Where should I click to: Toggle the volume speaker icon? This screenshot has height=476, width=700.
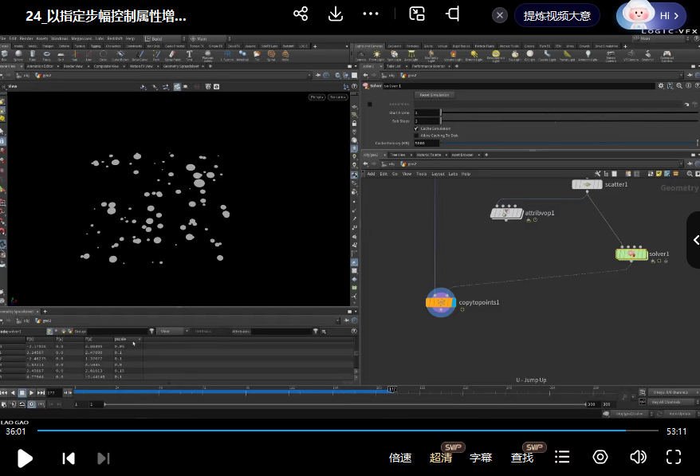coord(638,457)
